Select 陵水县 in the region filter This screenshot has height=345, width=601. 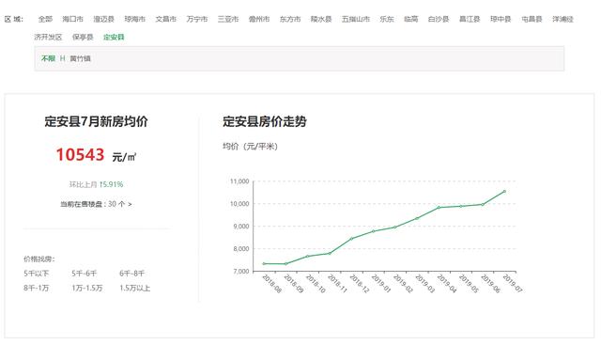[321, 19]
